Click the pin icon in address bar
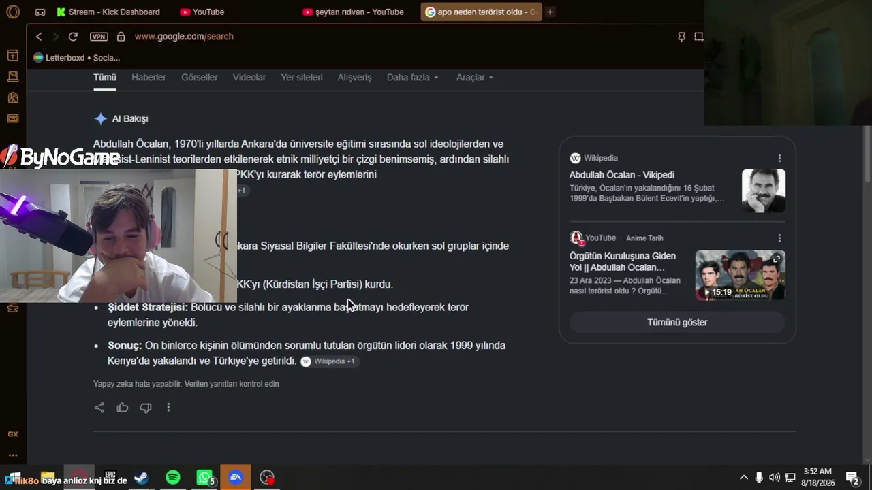 point(681,37)
